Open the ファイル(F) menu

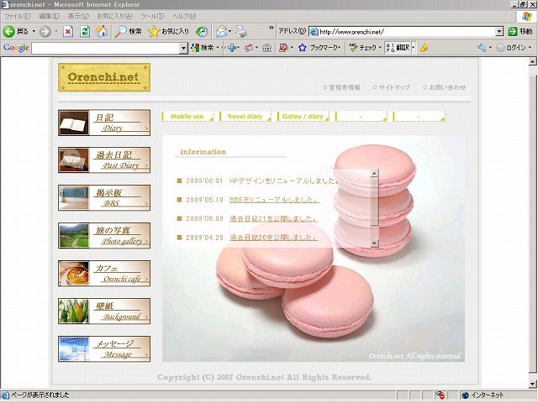click(x=17, y=16)
